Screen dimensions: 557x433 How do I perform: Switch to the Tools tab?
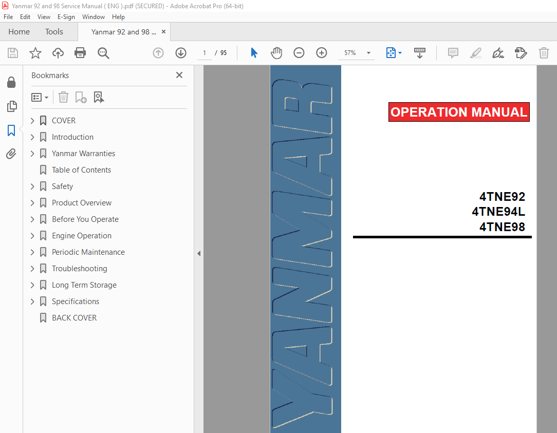(x=54, y=32)
